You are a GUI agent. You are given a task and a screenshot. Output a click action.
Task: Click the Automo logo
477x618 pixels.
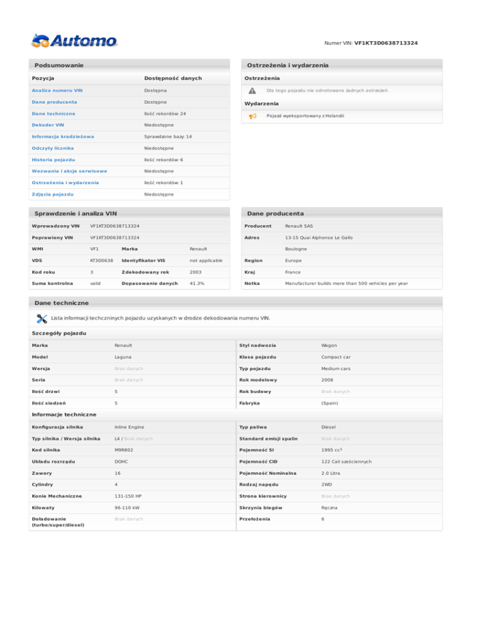pos(74,41)
